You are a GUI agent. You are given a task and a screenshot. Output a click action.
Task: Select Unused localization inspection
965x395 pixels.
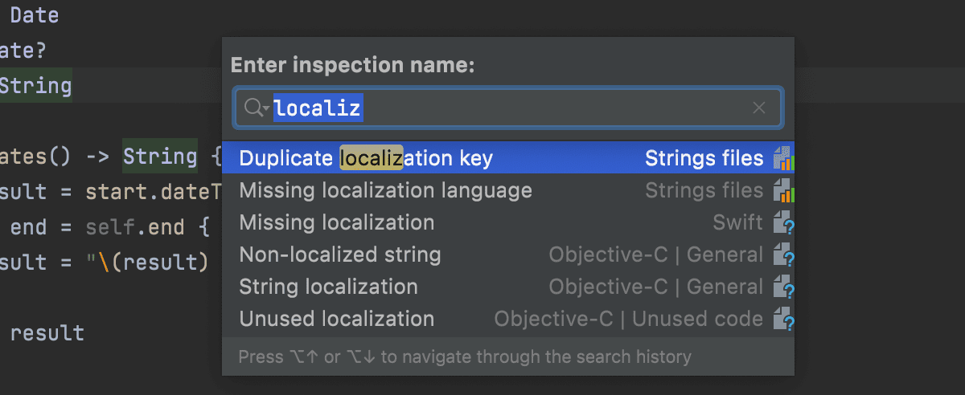[x=508, y=319]
